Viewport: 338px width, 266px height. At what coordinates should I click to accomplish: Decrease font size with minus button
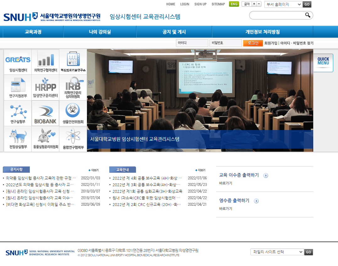click(x=259, y=4)
